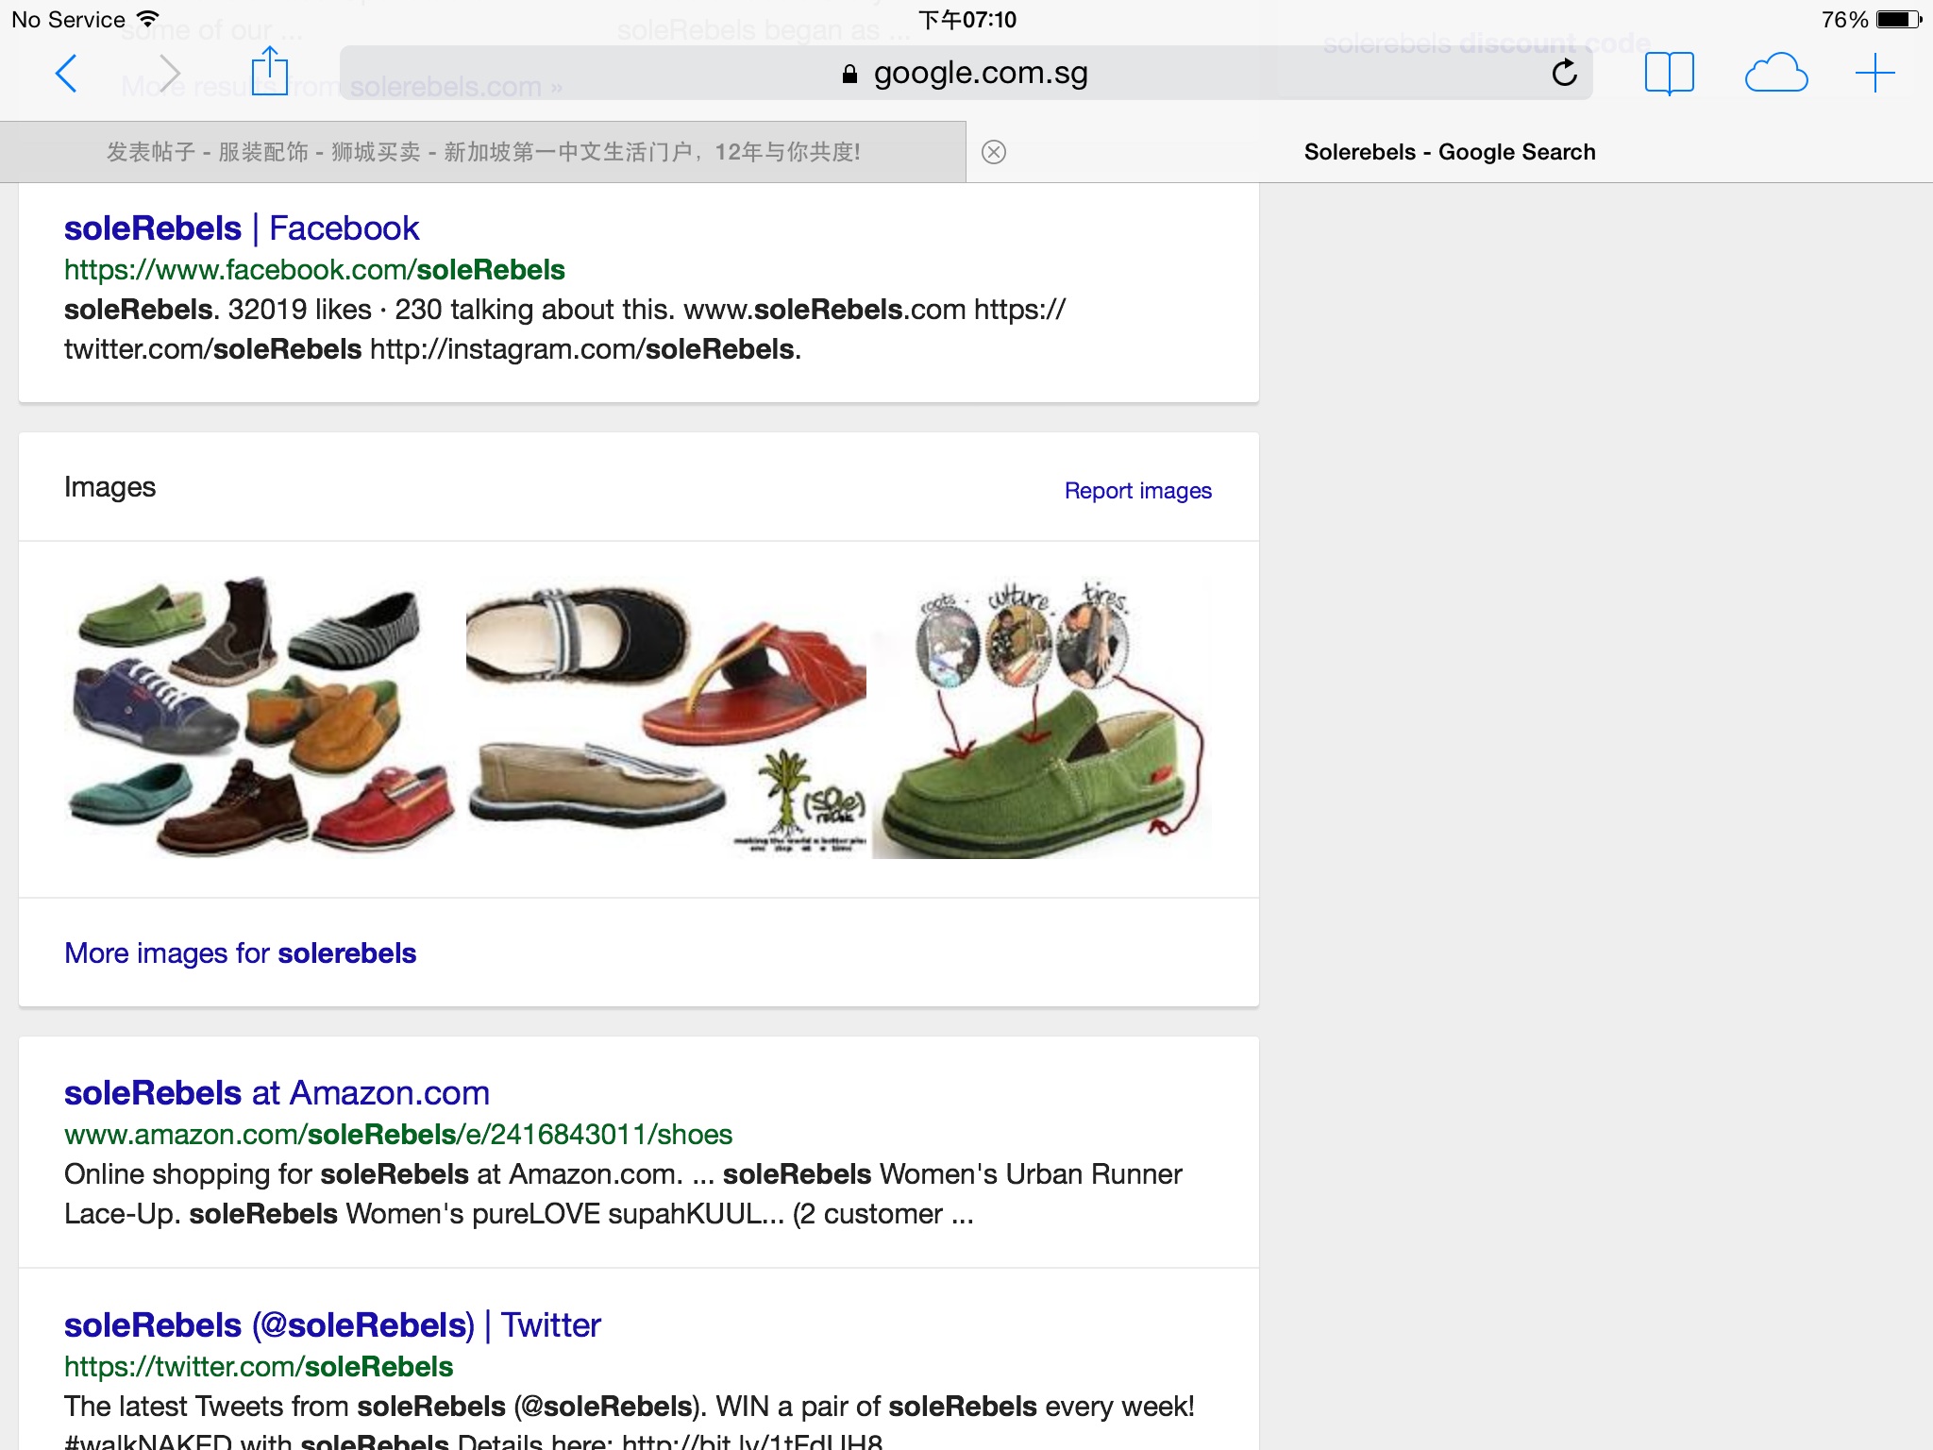Open thumbnail of assorted colorful shoes
Screen dimensions: 1933x1450
tap(261, 717)
